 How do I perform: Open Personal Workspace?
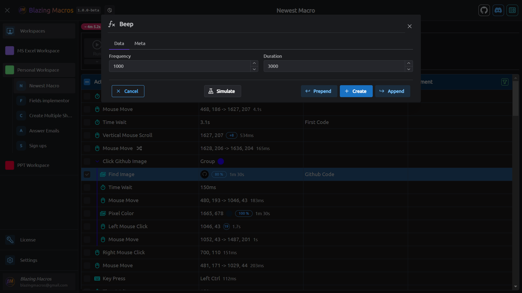39,70
